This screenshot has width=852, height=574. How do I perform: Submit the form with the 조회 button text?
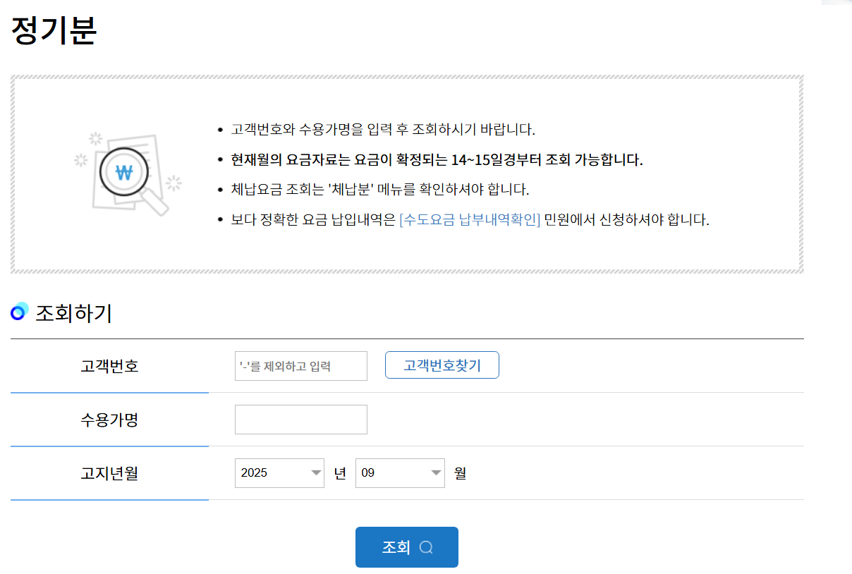[396, 547]
